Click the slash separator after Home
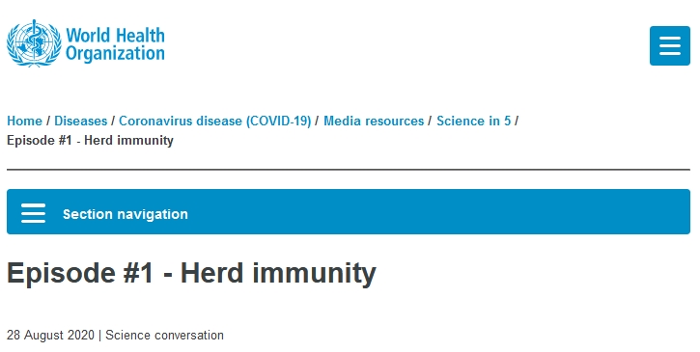Screen dimensions: 700x352 pyautogui.click(x=48, y=121)
